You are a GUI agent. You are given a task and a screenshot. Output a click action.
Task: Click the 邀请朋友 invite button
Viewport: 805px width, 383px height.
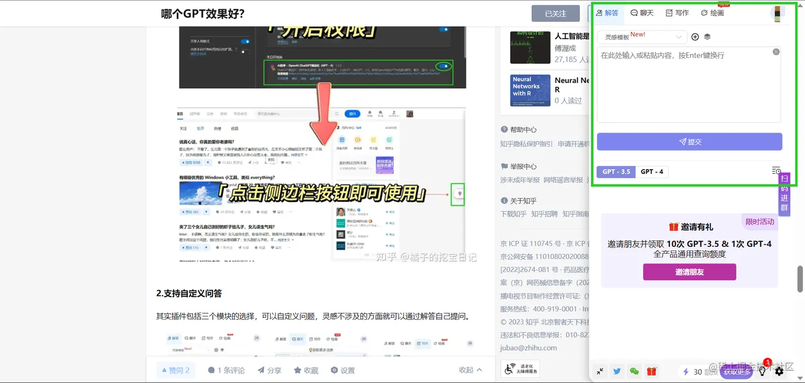pyautogui.click(x=689, y=272)
